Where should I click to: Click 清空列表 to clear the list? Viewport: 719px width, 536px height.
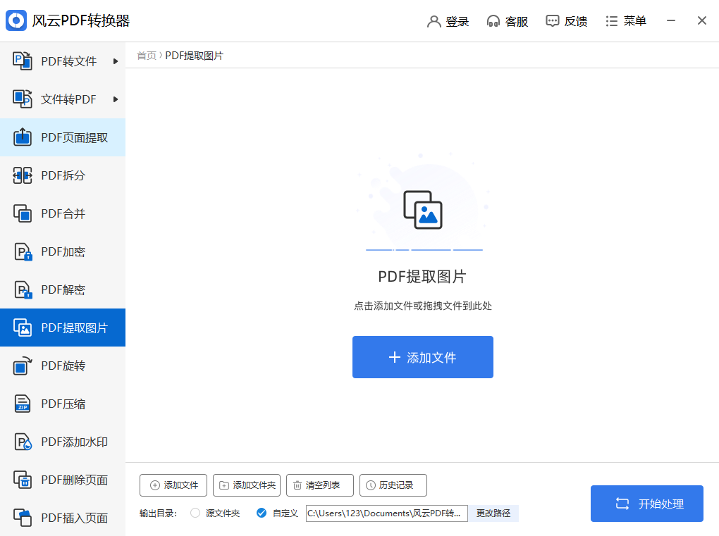pos(320,485)
